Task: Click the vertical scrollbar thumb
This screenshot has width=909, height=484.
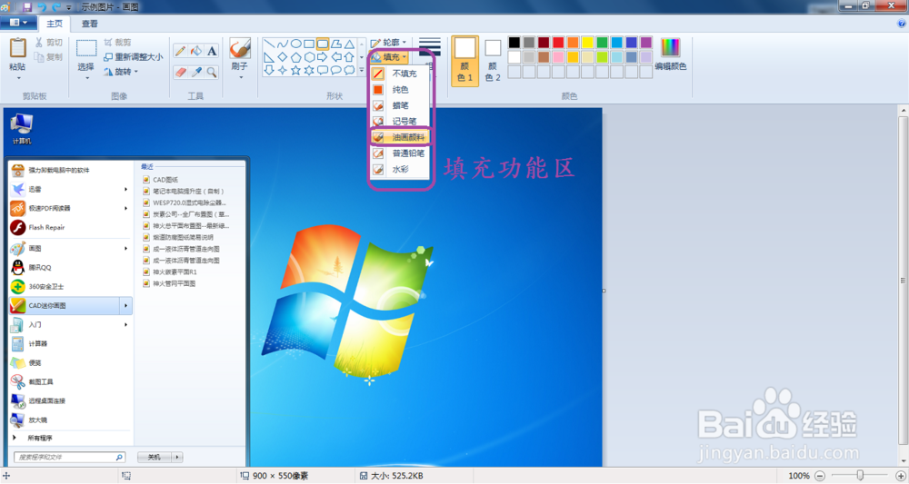Action: [x=903, y=281]
